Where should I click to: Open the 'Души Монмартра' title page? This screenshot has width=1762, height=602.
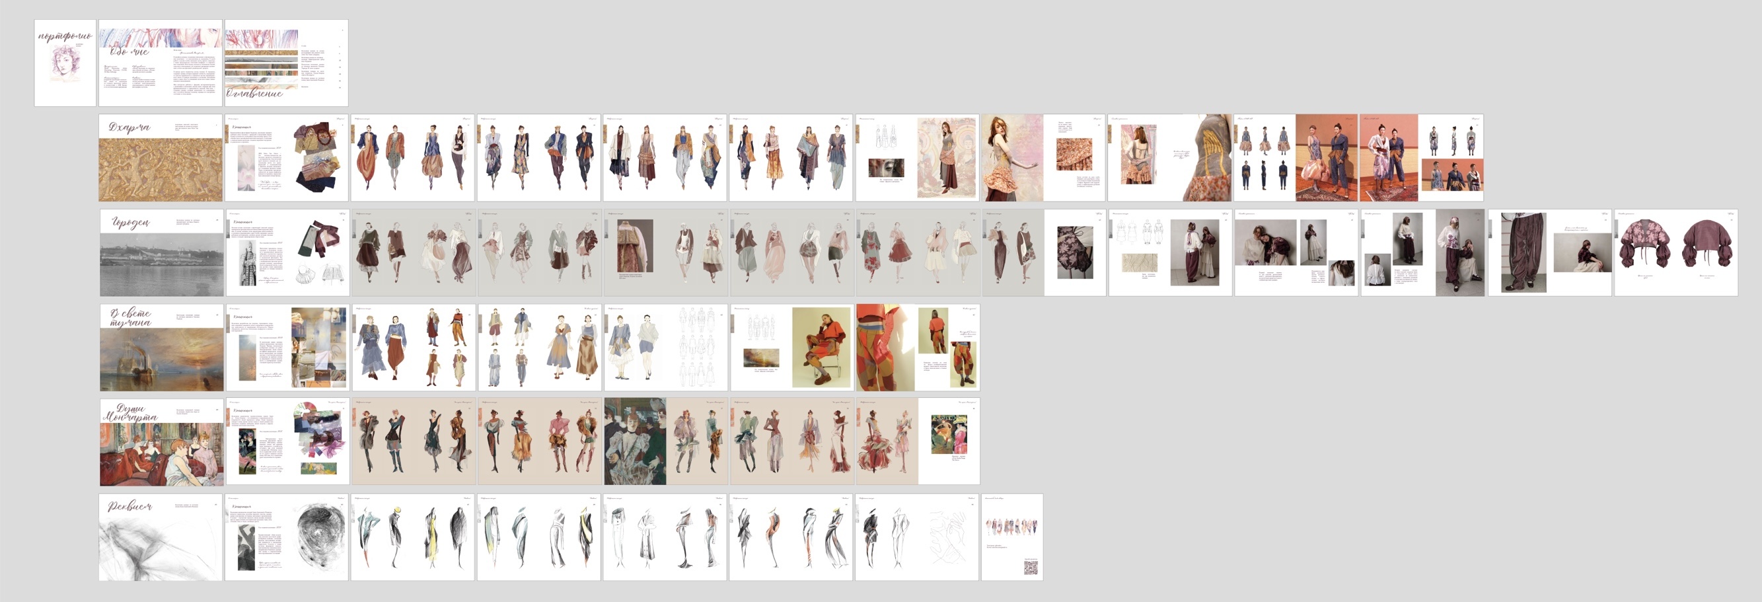pyautogui.click(x=161, y=442)
